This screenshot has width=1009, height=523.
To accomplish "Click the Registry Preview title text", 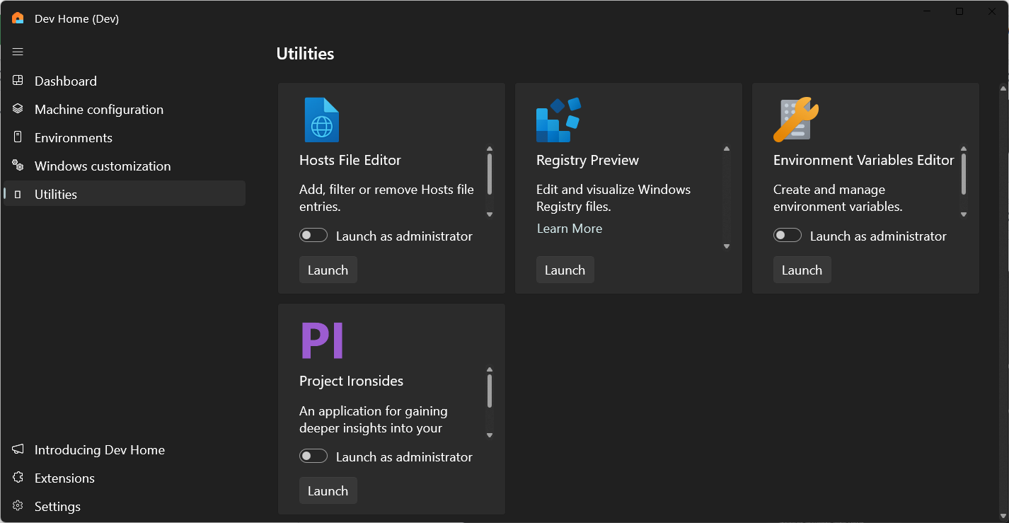I will pos(587,160).
